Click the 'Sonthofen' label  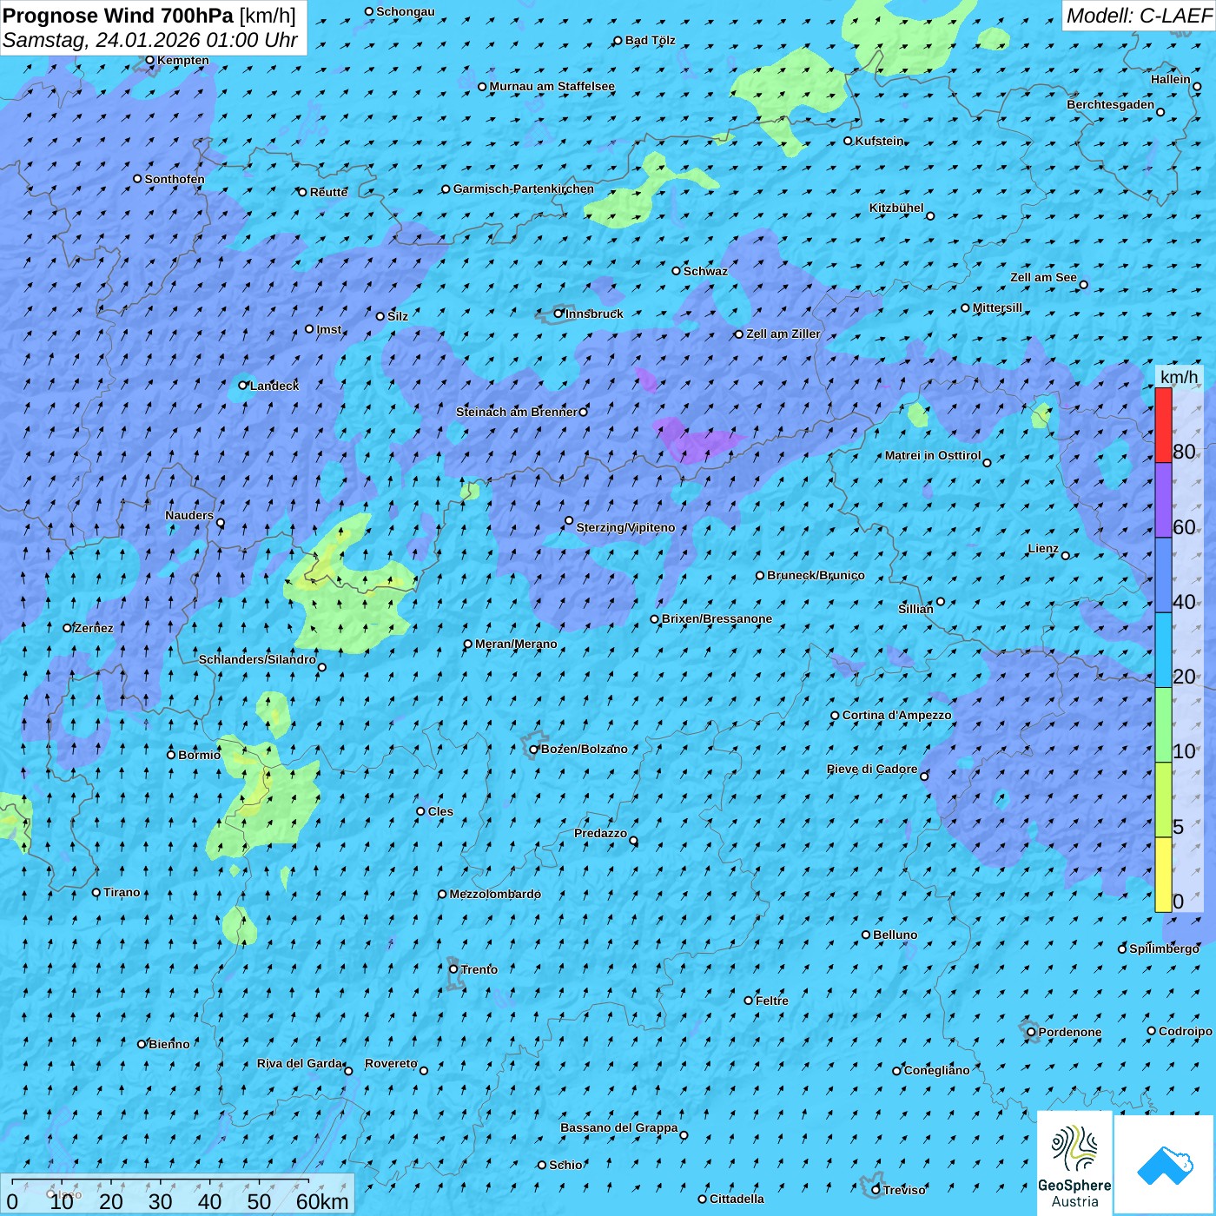175,179
